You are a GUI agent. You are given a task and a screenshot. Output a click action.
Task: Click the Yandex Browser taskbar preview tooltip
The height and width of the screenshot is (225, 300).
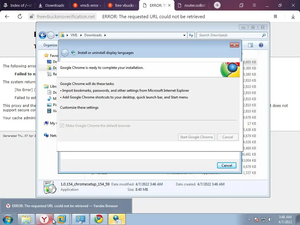tap(66, 206)
